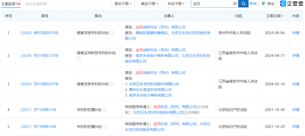Viewport: 305px width, 136px height.
Task: Click the info icon beside row 1 case cause
Action: pyautogui.click(x=112, y=33)
